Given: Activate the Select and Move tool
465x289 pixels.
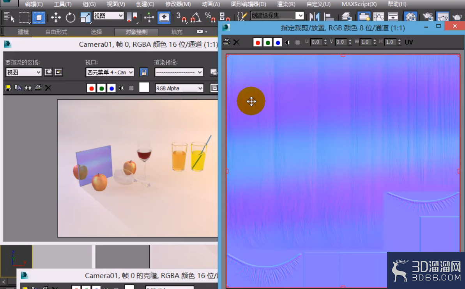Looking at the screenshot, I should [56, 18].
